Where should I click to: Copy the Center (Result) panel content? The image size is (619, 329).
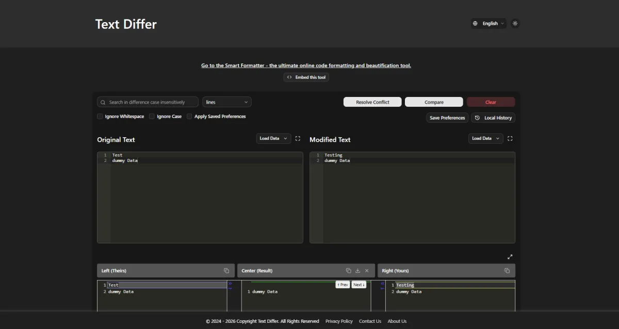[349, 271]
